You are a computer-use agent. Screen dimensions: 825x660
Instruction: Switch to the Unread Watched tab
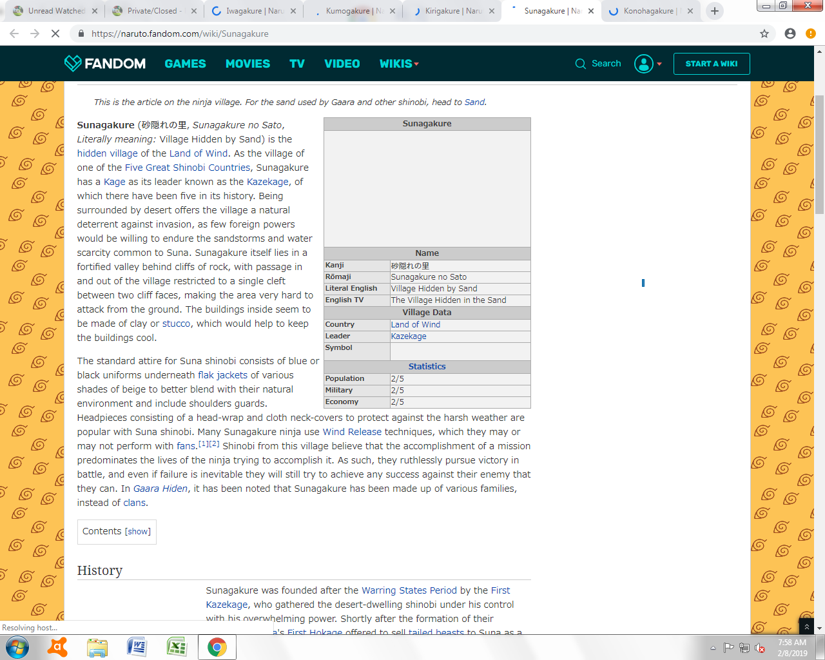point(55,11)
